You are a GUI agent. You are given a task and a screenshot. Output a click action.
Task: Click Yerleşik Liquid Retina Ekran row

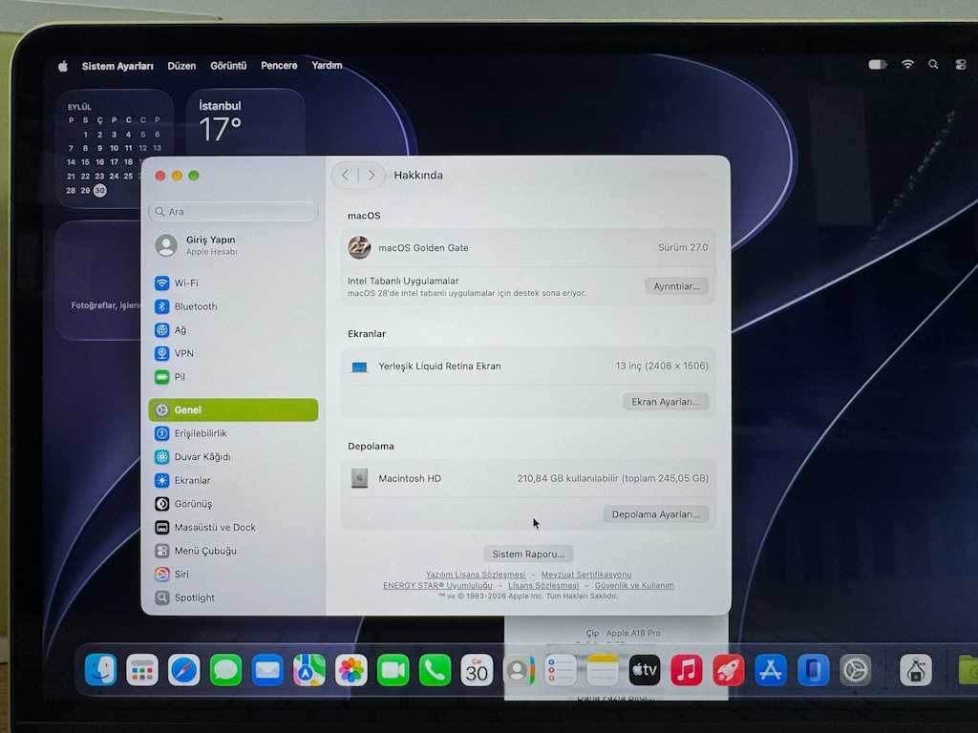(x=527, y=366)
